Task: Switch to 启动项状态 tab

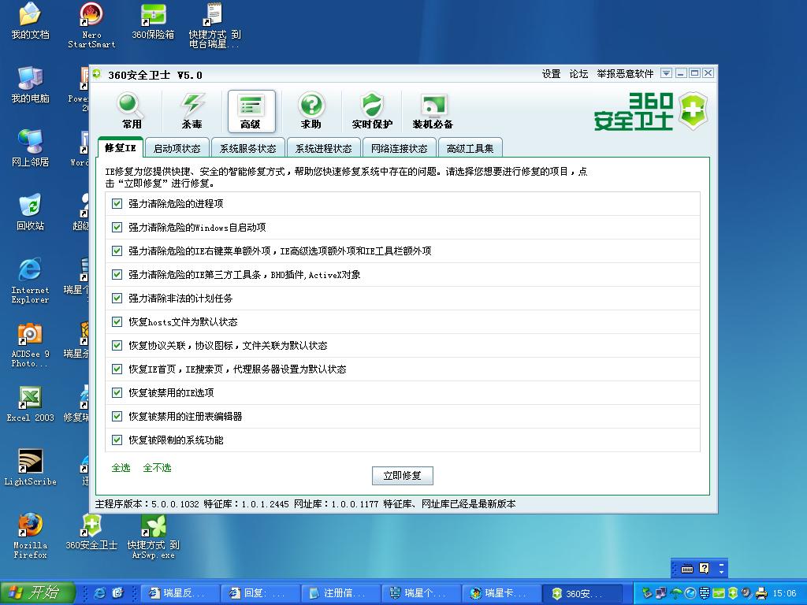Action: pos(177,149)
